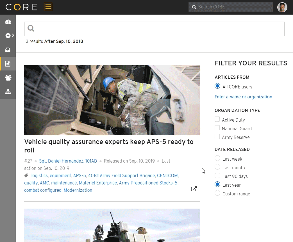
Task: Filter by the Modernization tag
Action: tap(78, 190)
